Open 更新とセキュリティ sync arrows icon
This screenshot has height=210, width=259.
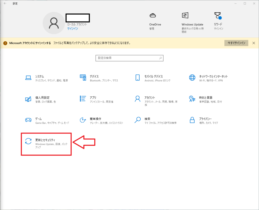click(28, 141)
